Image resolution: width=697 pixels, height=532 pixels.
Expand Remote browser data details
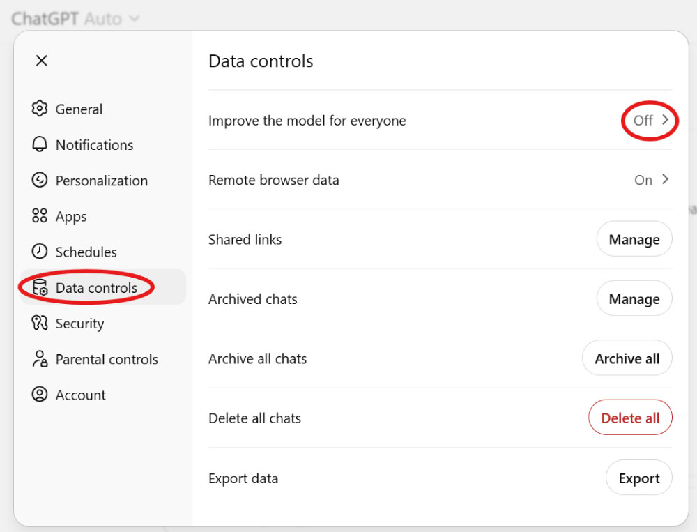pos(666,179)
